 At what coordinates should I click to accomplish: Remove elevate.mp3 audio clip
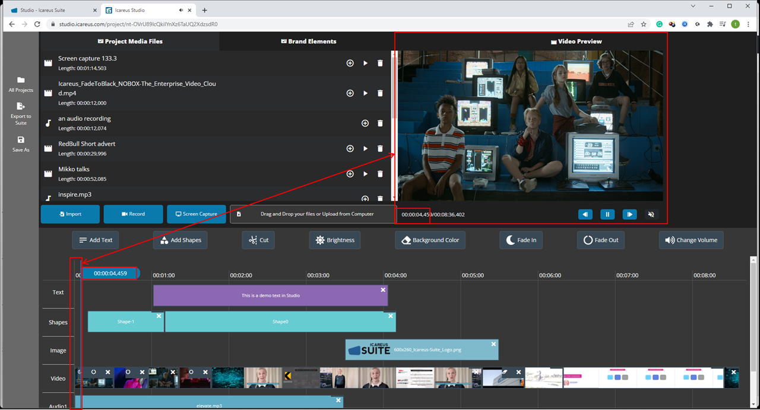tap(338, 401)
